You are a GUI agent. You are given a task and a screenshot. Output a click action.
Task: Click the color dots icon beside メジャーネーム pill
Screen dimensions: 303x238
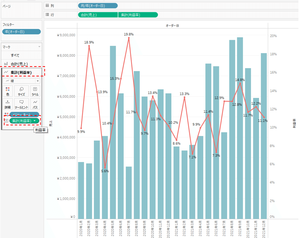coord(6,114)
